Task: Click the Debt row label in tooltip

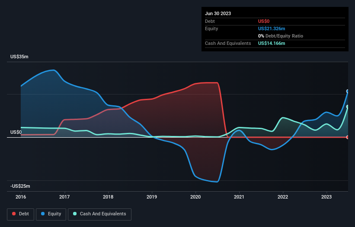Action: pyautogui.click(x=210, y=21)
